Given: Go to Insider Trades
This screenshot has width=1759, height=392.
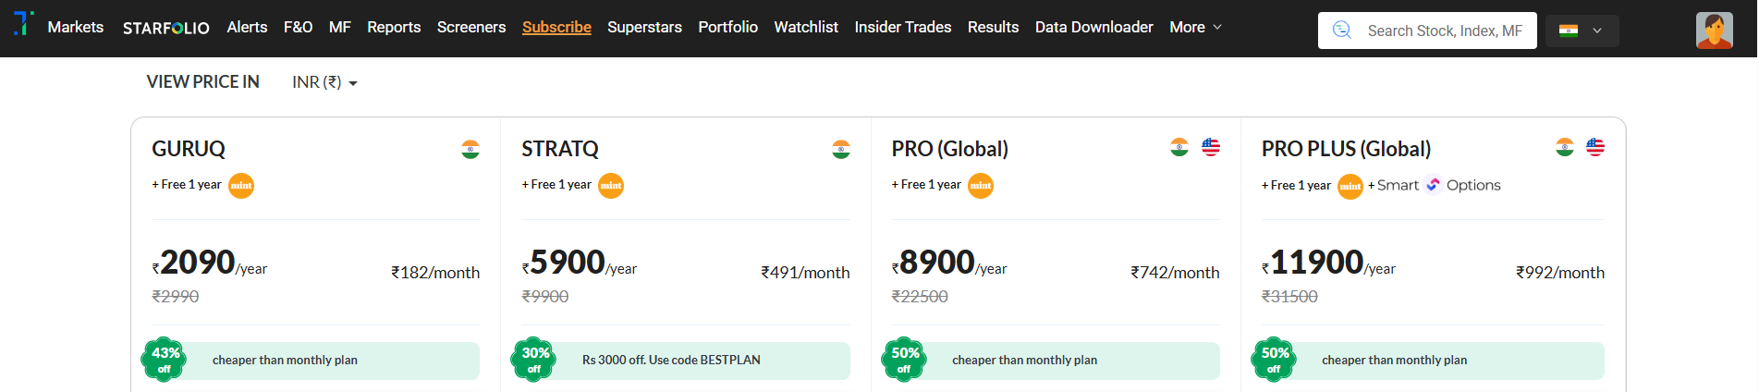Looking at the screenshot, I should point(902,28).
